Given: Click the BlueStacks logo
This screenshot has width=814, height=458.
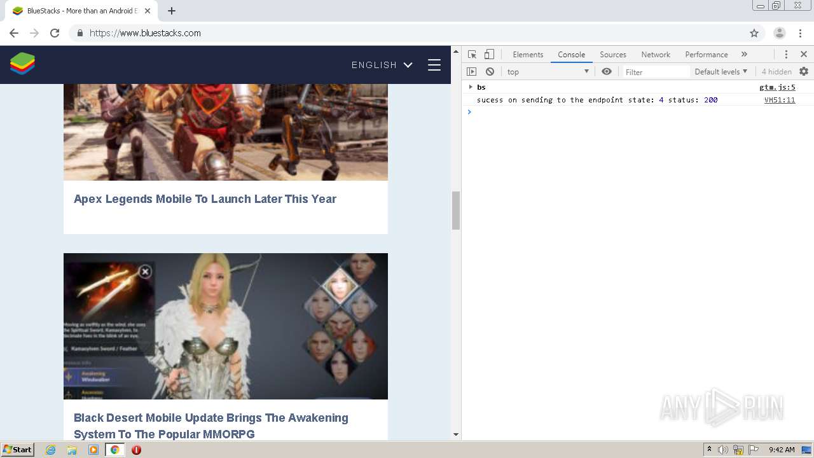Looking at the screenshot, I should 22,64.
